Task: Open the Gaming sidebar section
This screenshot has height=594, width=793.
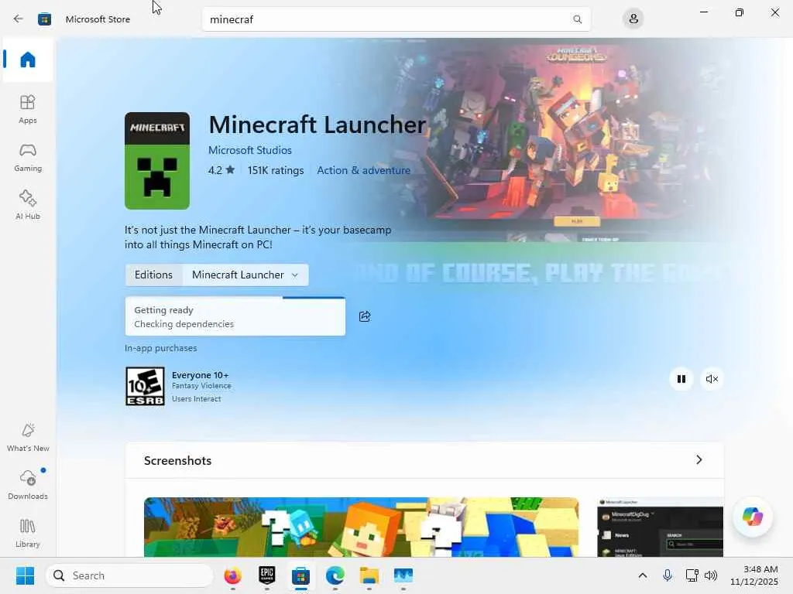Action: click(28, 157)
